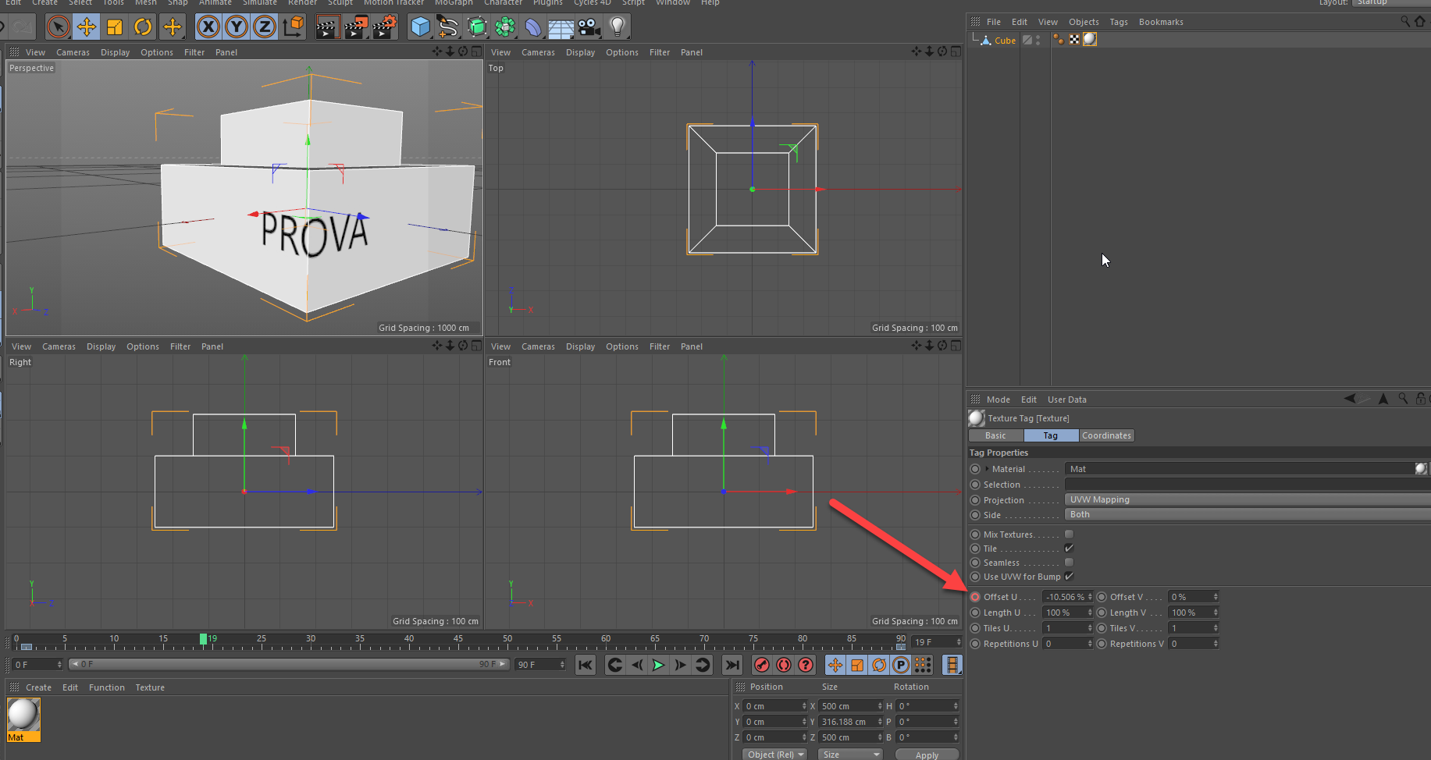
Task: Open Function menu in Material Manager
Action: [107, 687]
